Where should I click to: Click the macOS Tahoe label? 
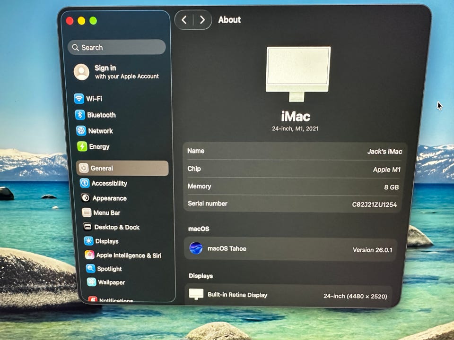tap(227, 249)
